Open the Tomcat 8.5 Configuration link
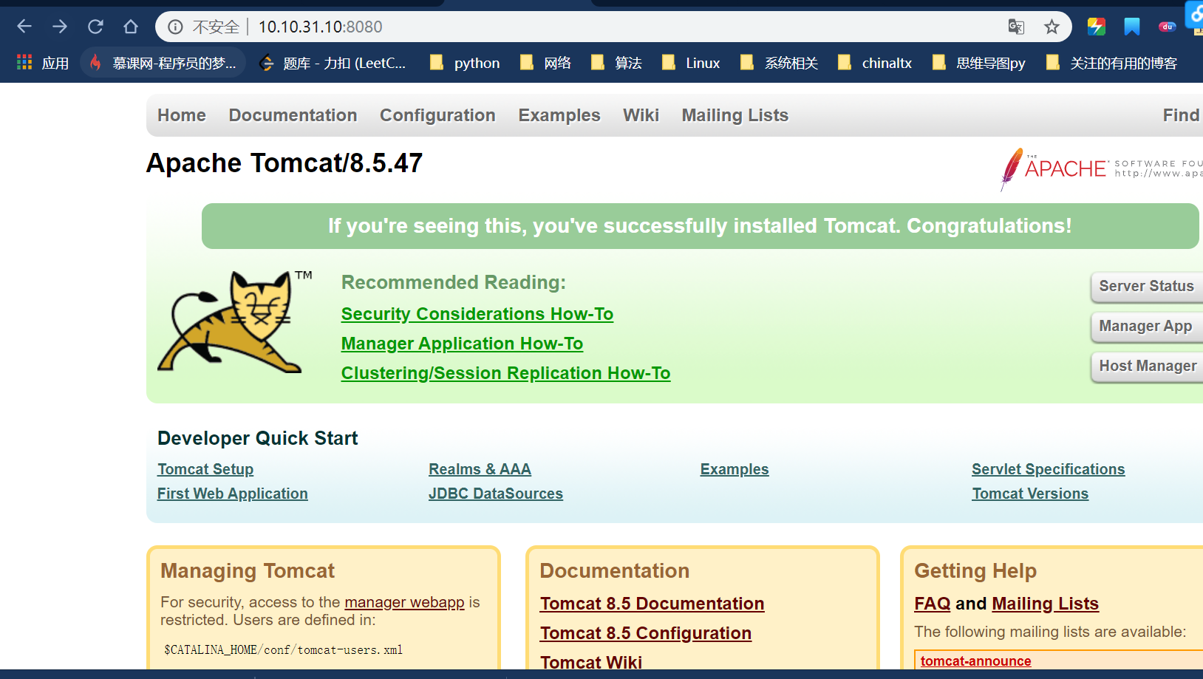The height and width of the screenshot is (679, 1203). coord(646,633)
